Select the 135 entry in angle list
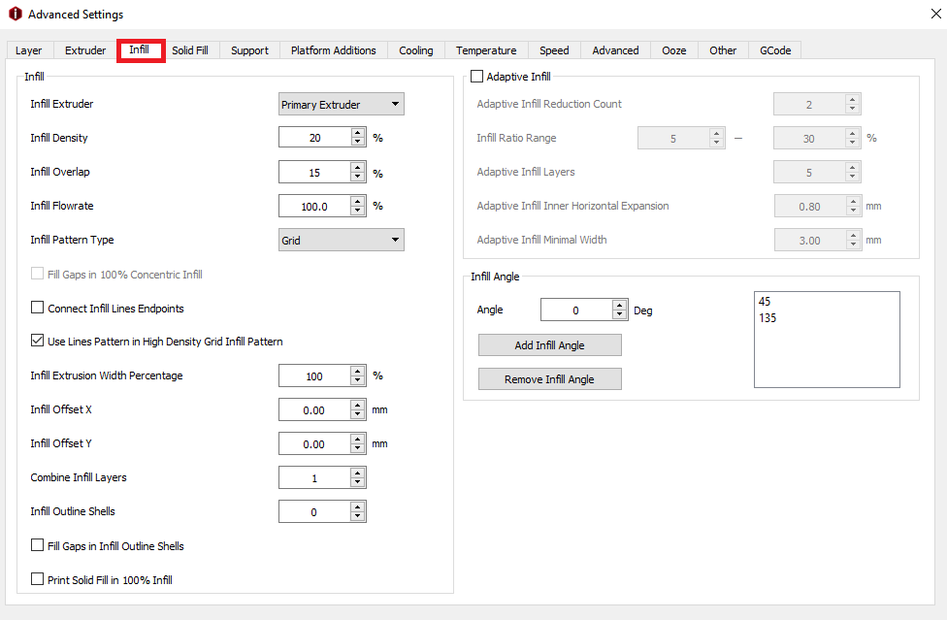Screen dimensions: 947x620 click(x=767, y=318)
